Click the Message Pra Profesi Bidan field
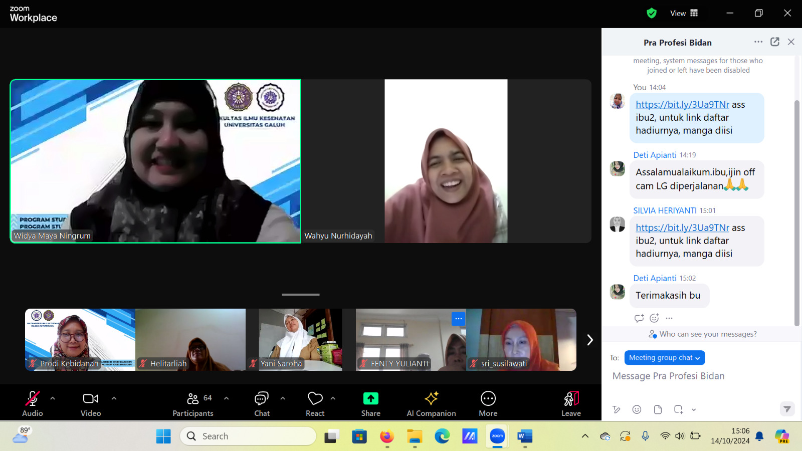 click(697, 376)
